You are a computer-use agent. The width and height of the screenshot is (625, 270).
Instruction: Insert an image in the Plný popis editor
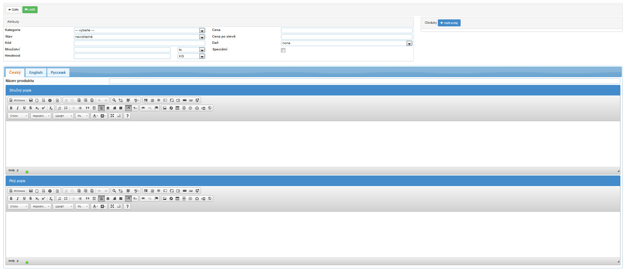[x=164, y=199]
